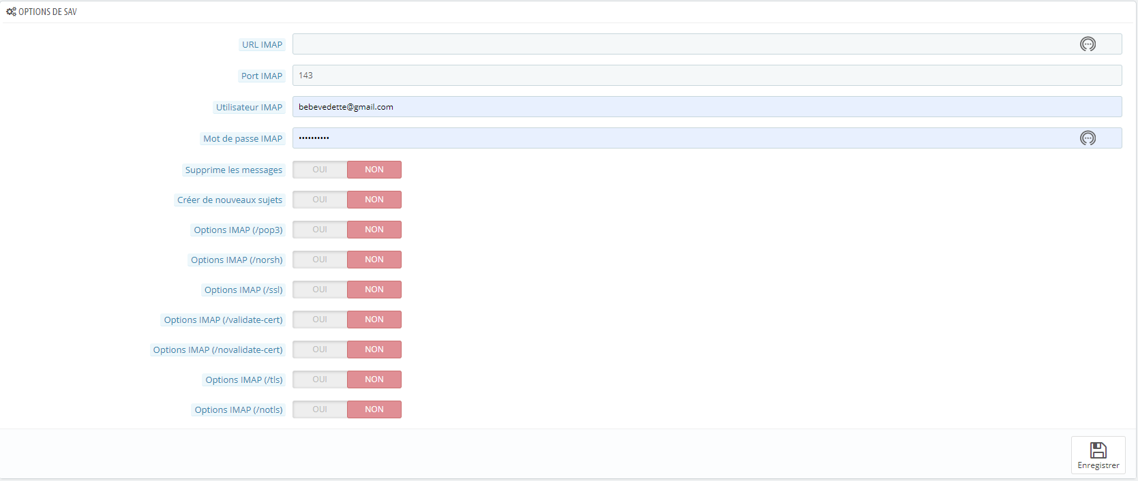Select NON for Supprime les messages
The height and width of the screenshot is (481, 1138).
tap(374, 170)
